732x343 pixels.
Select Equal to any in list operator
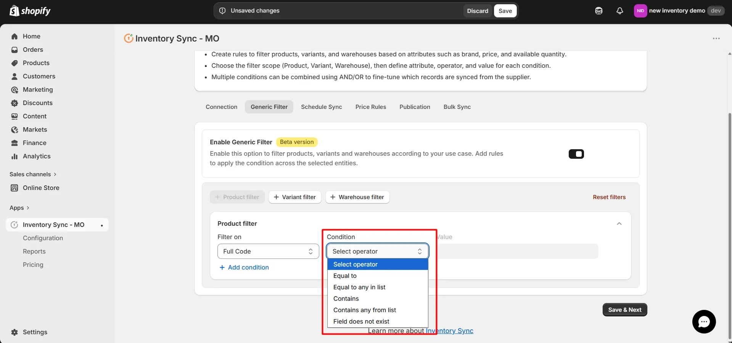359,287
